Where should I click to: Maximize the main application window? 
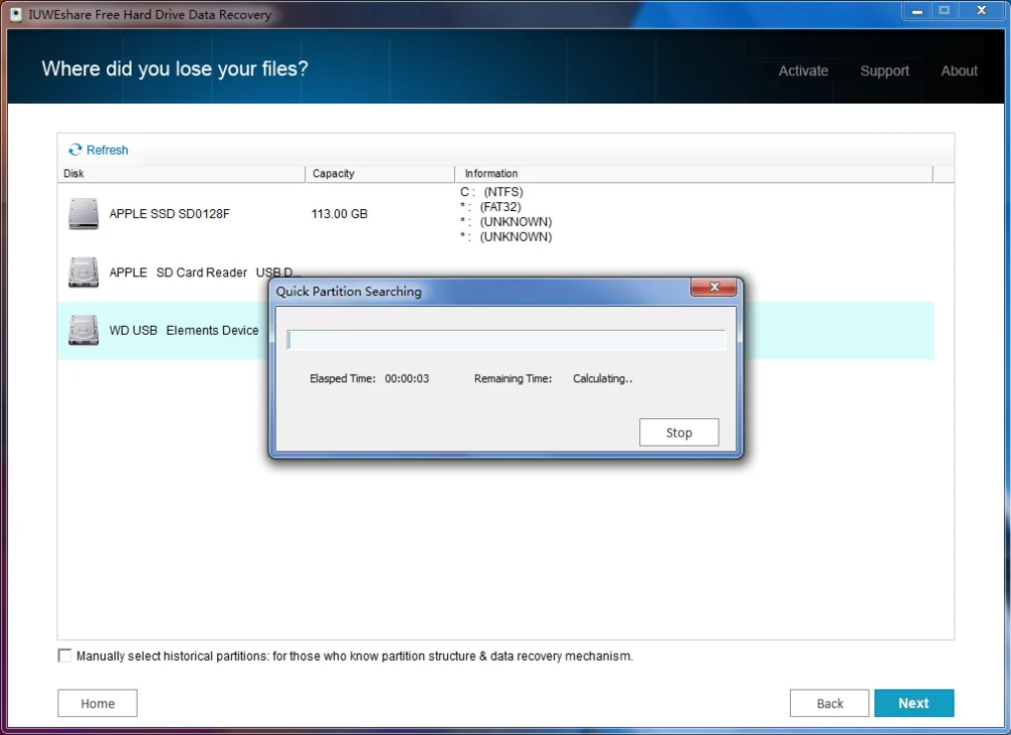tap(944, 11)
